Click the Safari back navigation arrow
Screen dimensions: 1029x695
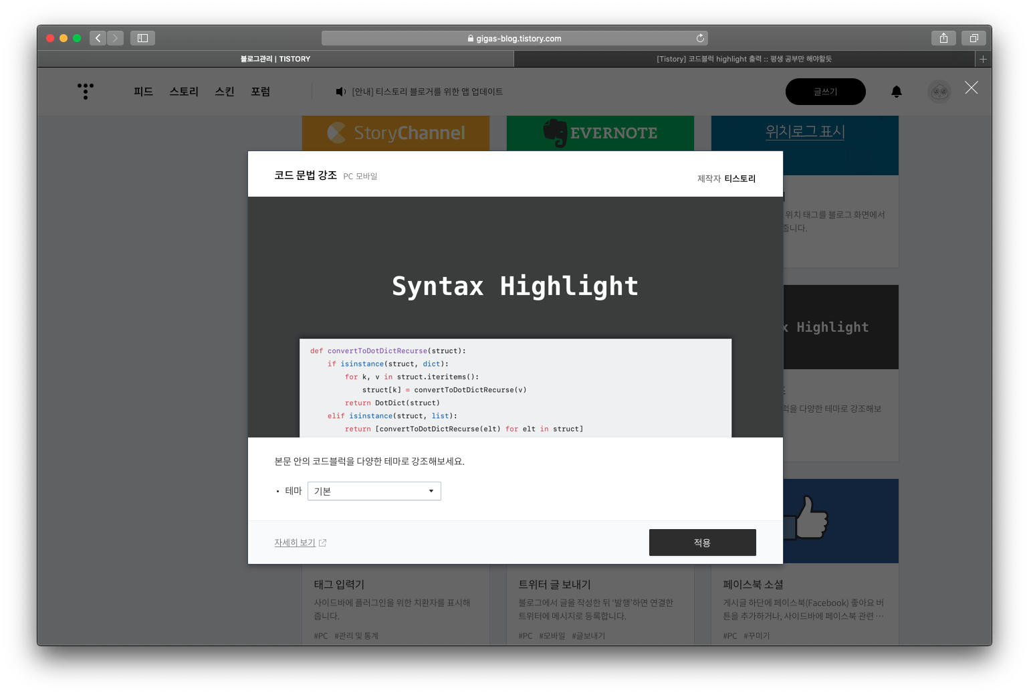coord(98,38)
